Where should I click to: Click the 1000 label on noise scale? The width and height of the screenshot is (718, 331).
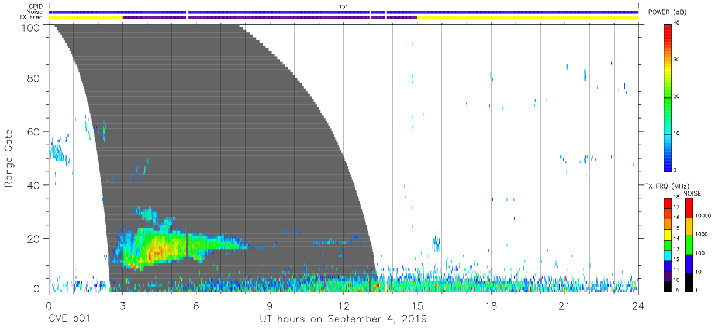tap(701, 234)
